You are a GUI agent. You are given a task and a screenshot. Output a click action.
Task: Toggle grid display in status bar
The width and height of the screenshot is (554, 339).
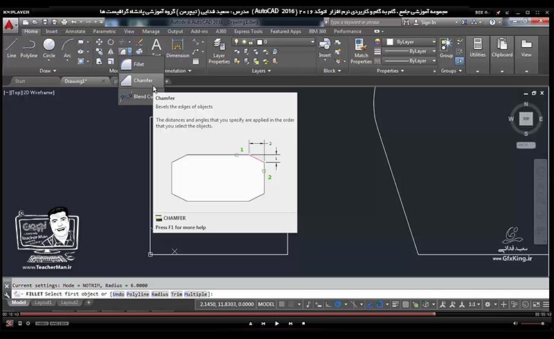282,304
